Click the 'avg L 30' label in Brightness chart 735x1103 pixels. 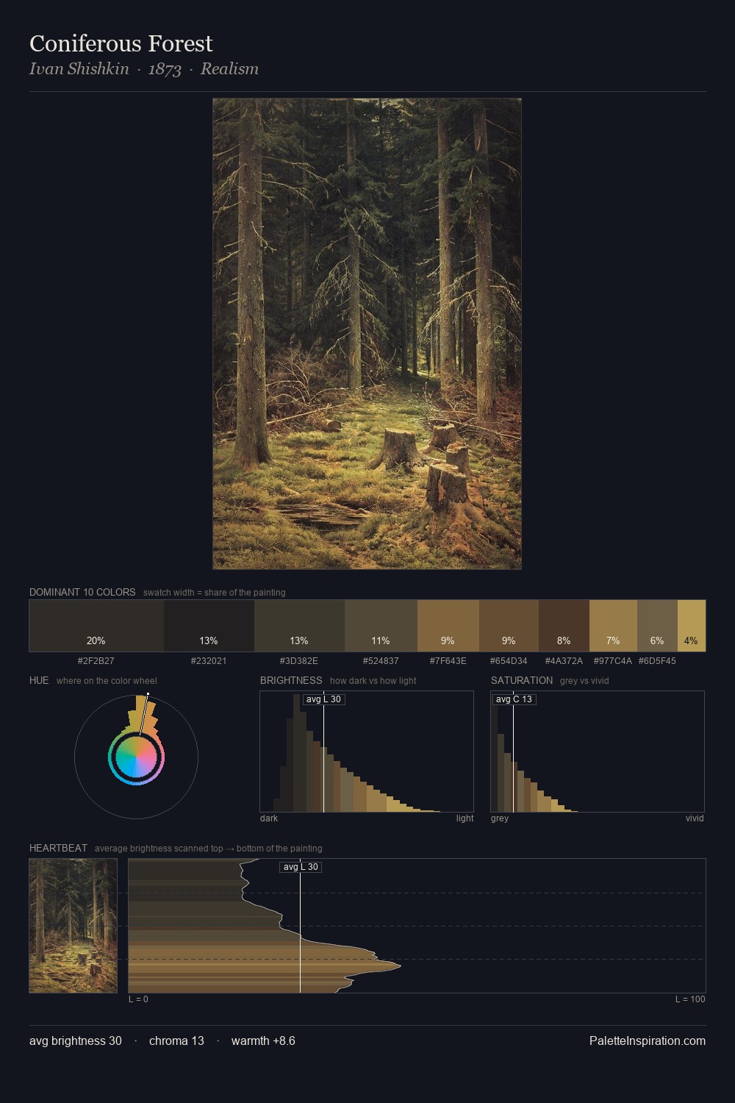(x=323, y=699)
